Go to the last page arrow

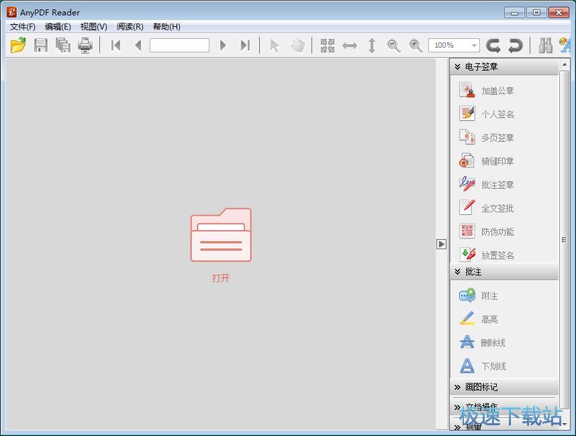pyautogui.click(x=245, y=45)
